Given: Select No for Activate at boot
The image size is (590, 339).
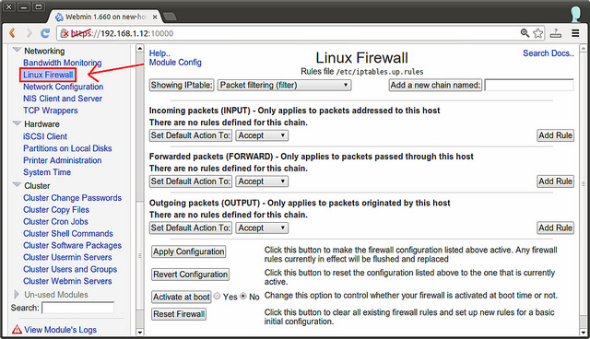Looking at the screenshot, I should click(243, 296).
